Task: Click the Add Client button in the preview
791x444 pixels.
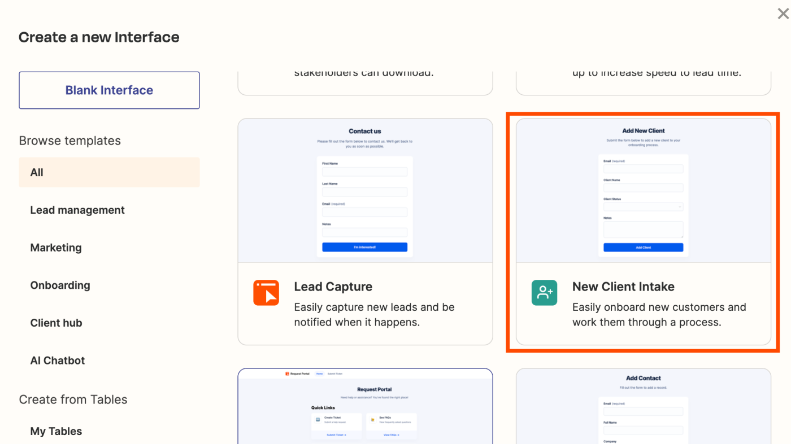Action: tap(644, 247)
